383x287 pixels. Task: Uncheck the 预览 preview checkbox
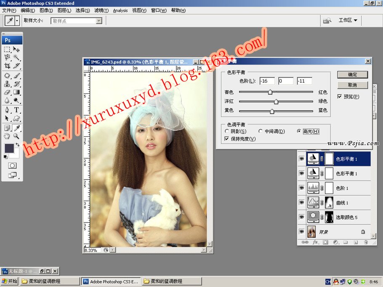pyautogui.click(x=340, y=97)
